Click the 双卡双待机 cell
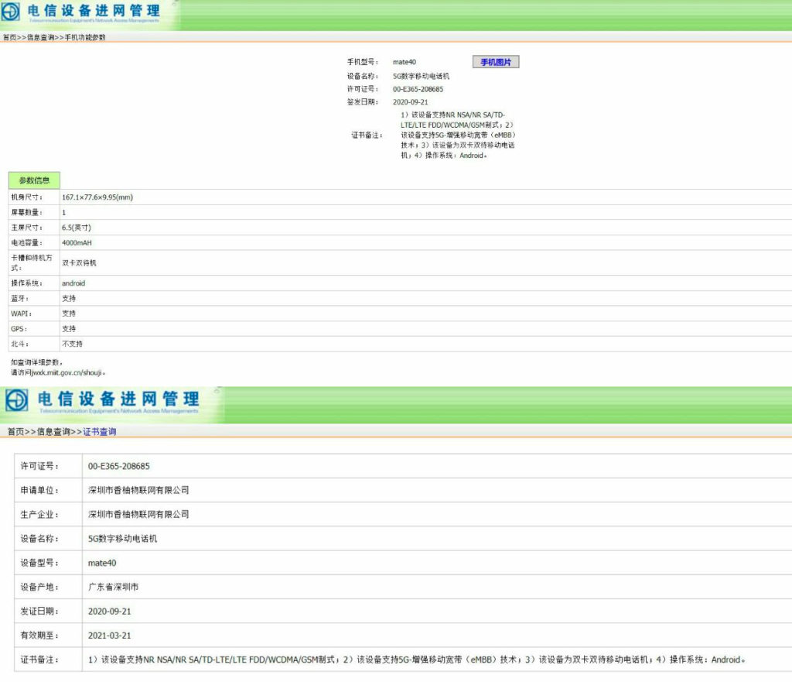 [80, 263]
